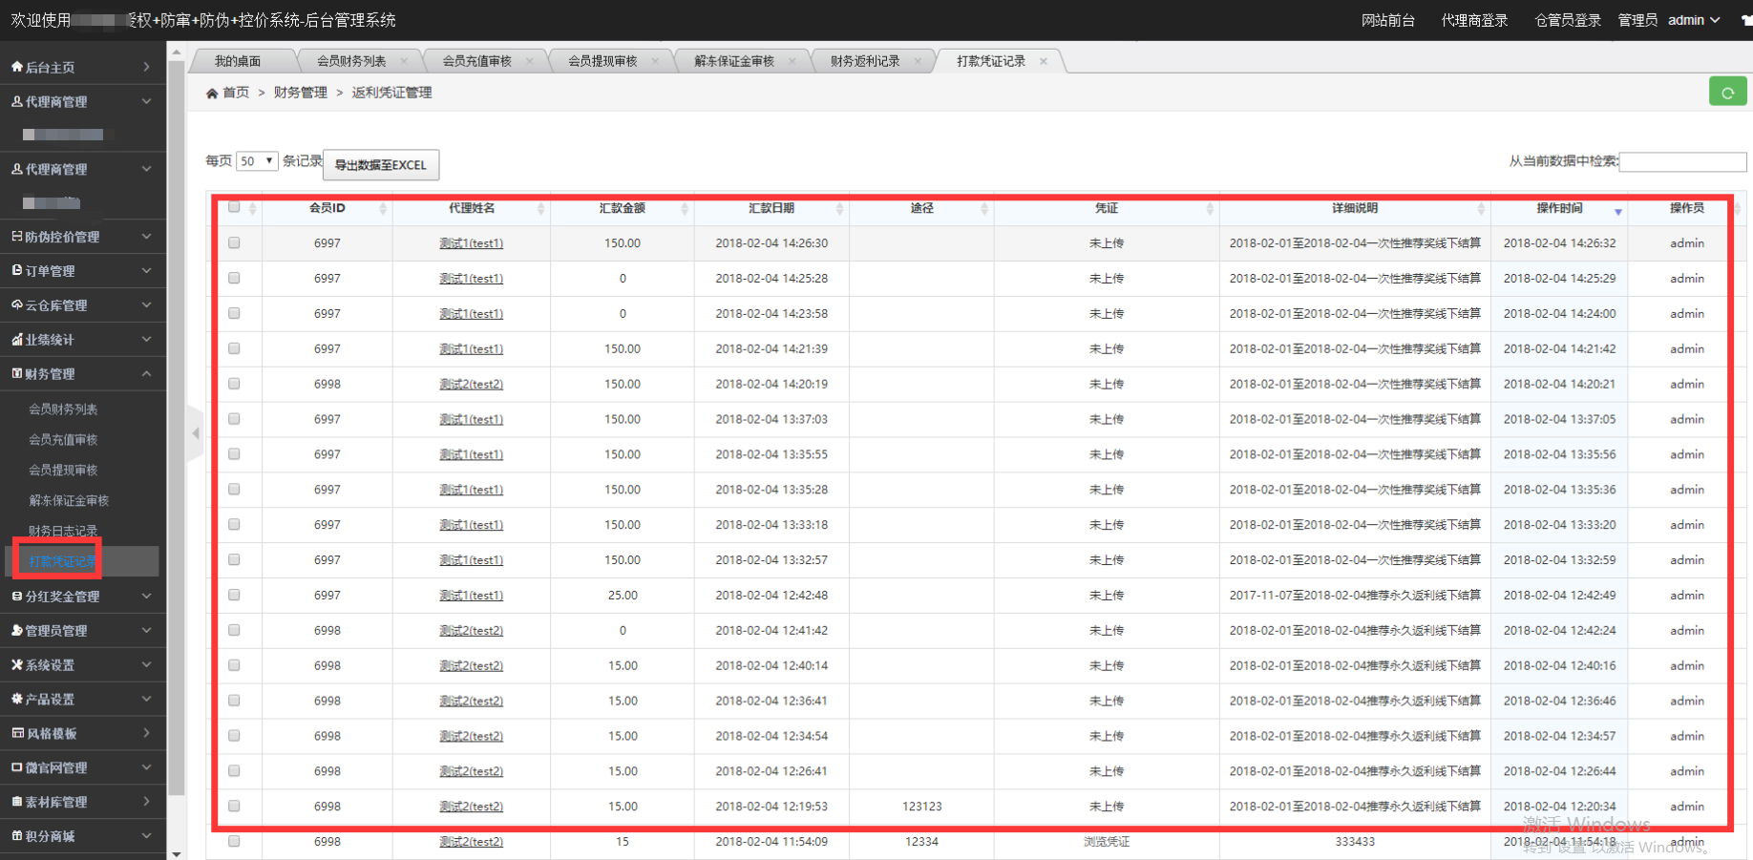Click 导出数据至EXCEL button
The width and height of the screenshot is (1753, 860).
point(381,165)
